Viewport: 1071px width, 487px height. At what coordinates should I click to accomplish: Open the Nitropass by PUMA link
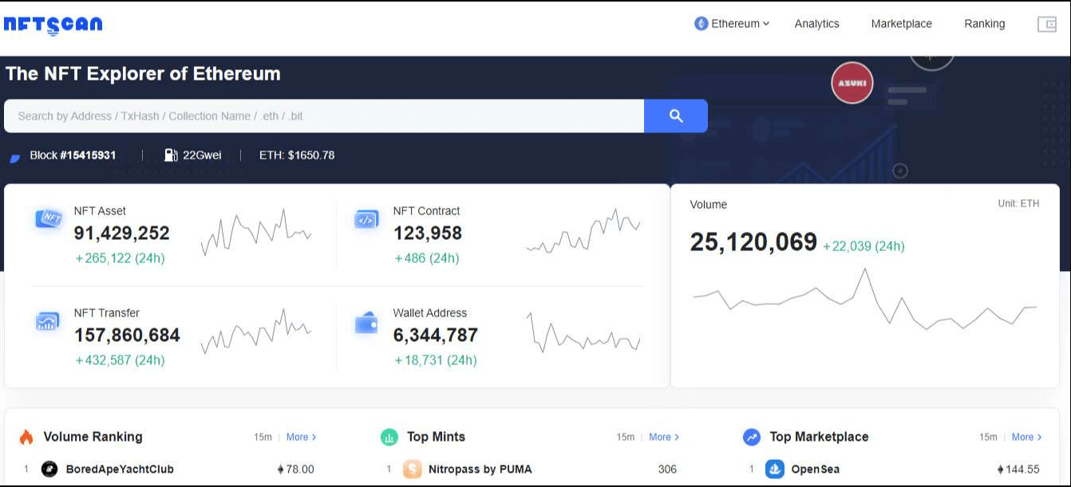click(480, 469)
